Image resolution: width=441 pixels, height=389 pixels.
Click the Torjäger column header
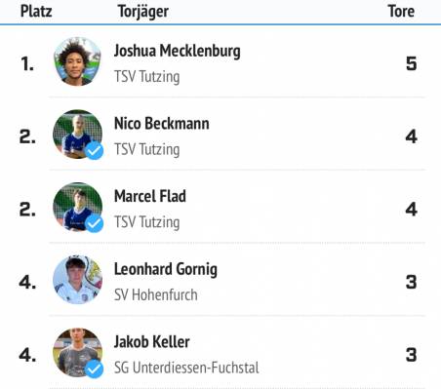tap(143, 12)
